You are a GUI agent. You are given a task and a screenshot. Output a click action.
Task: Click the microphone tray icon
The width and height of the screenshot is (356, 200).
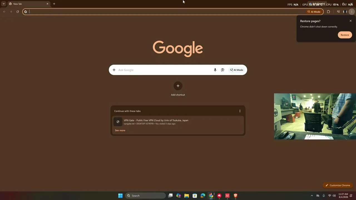point(324,196)
